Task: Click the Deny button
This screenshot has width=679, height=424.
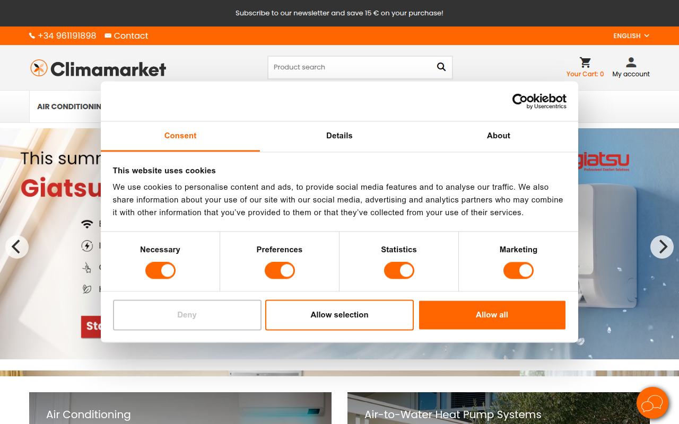Action: 187,315
